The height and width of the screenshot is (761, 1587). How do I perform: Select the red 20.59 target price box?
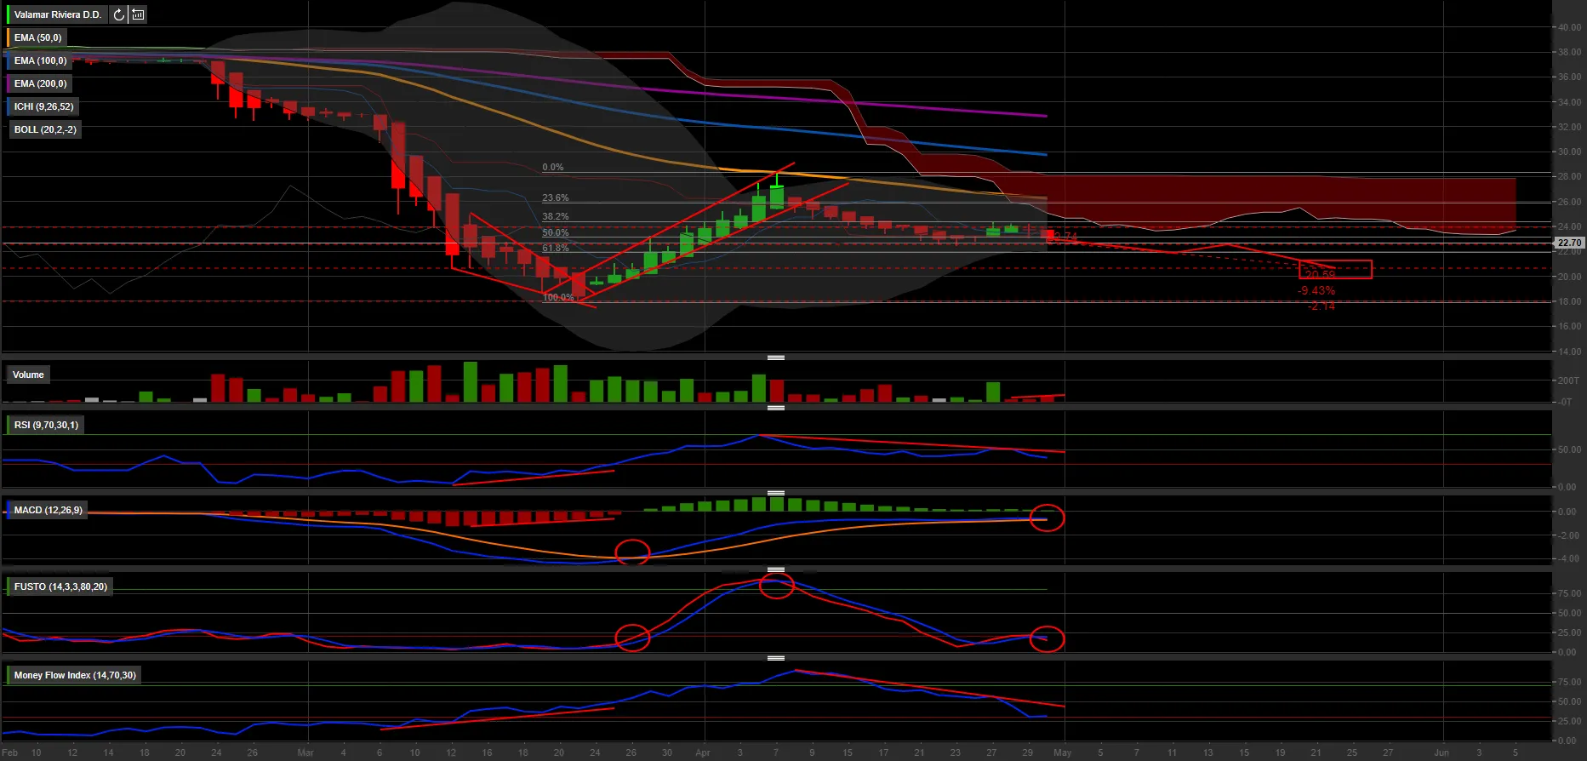coord(1334,270)
